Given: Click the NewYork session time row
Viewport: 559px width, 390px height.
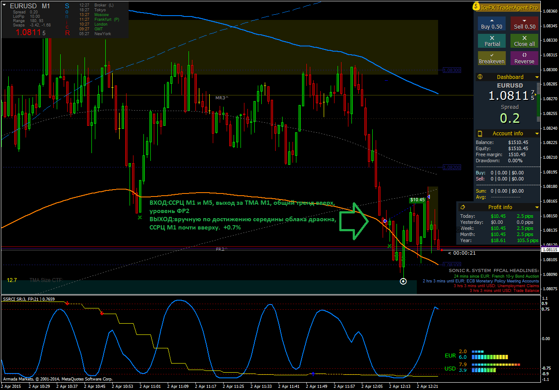Looking at the screenshot, I should pyautogui.click(x=95, y=33).
